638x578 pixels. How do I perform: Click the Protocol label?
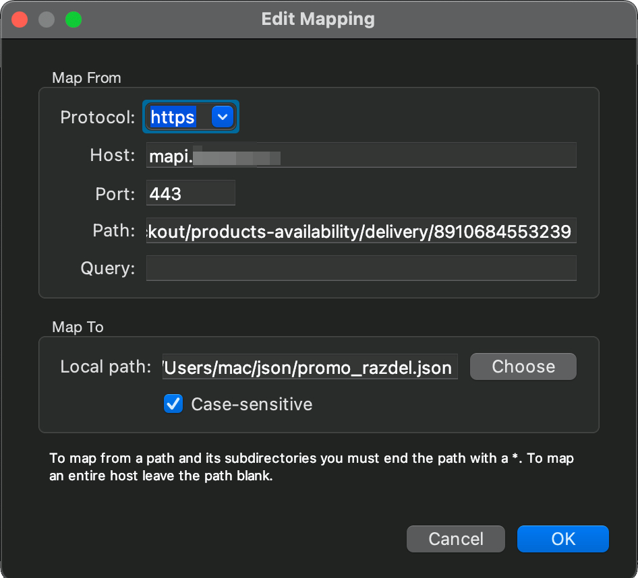[98, 117]
